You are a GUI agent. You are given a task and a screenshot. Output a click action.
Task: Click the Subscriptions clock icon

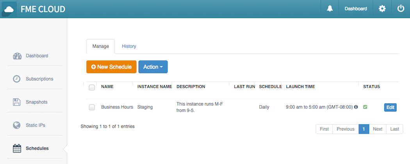pos(17,79)
